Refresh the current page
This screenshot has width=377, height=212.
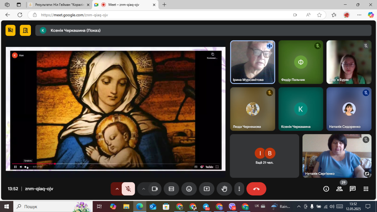(x=20, y=15)
